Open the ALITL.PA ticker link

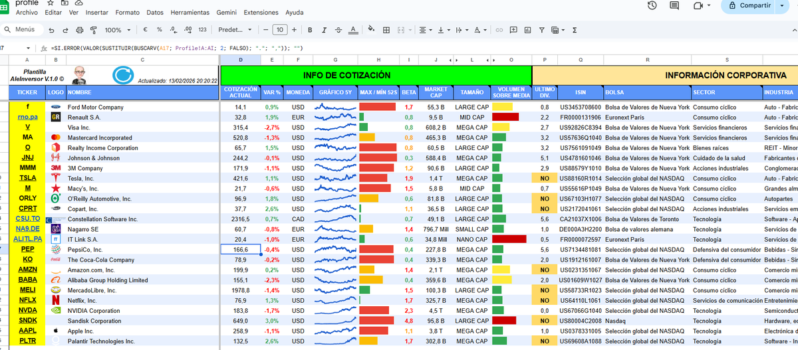click(28, 239)
